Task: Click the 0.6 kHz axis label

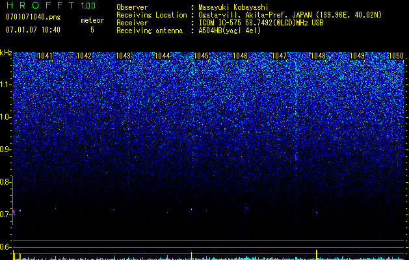Action: [x=5, y=247]
